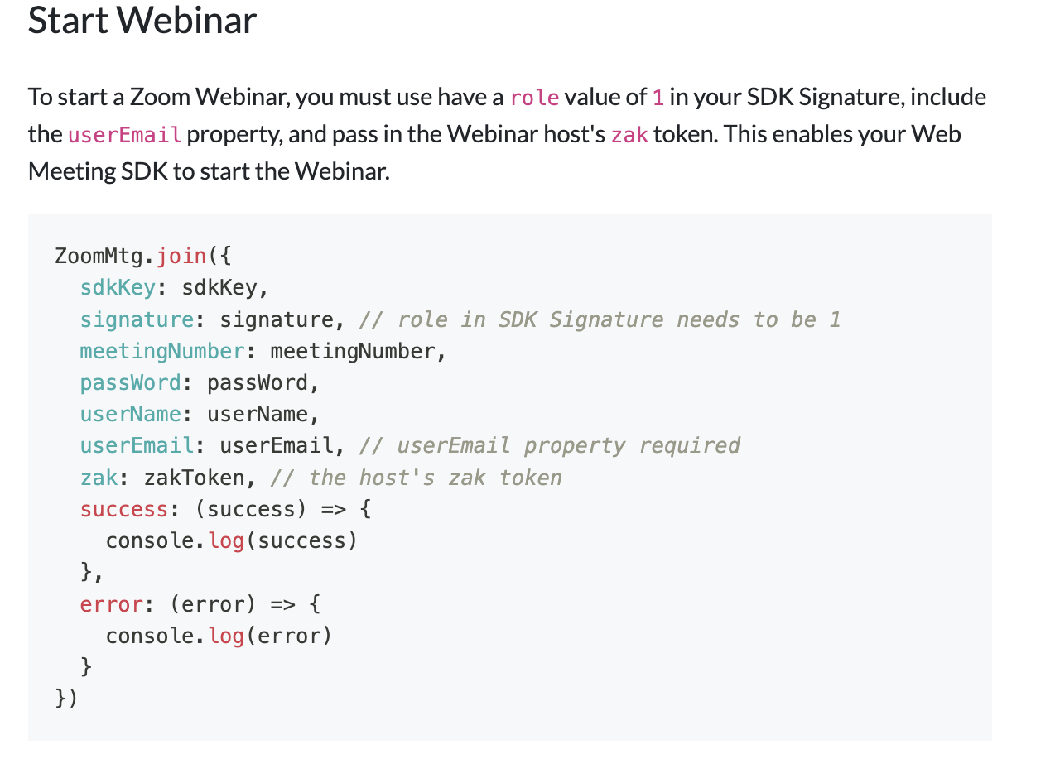Image resolution: width=1060 pixels, height=778 pixels.
Task: Click the "console.log(success)" code line
Action: 232,540
